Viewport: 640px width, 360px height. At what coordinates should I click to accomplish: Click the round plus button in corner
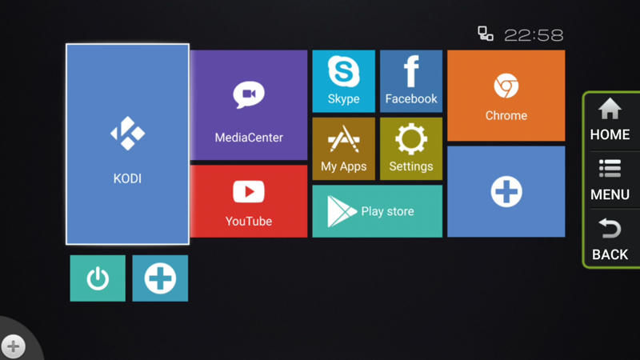pos(13,346)
